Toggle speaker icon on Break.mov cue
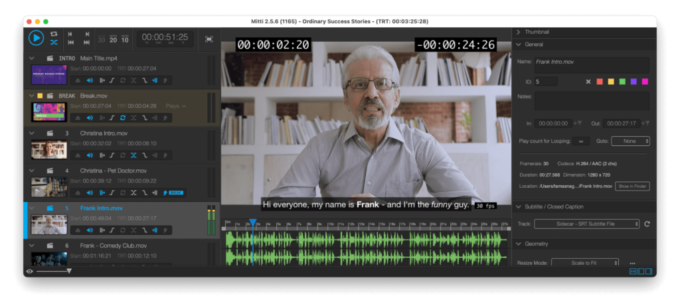 90,117
